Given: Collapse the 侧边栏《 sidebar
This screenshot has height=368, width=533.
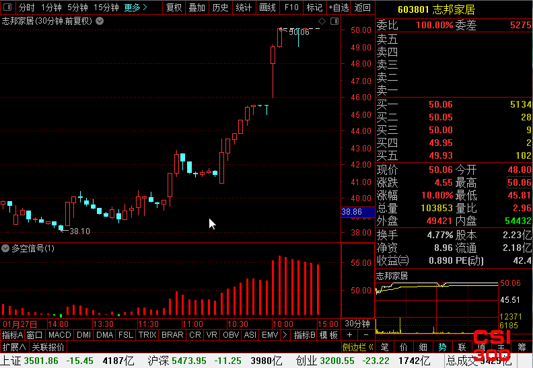Looking at the screenshot, I should coord(357,347).
